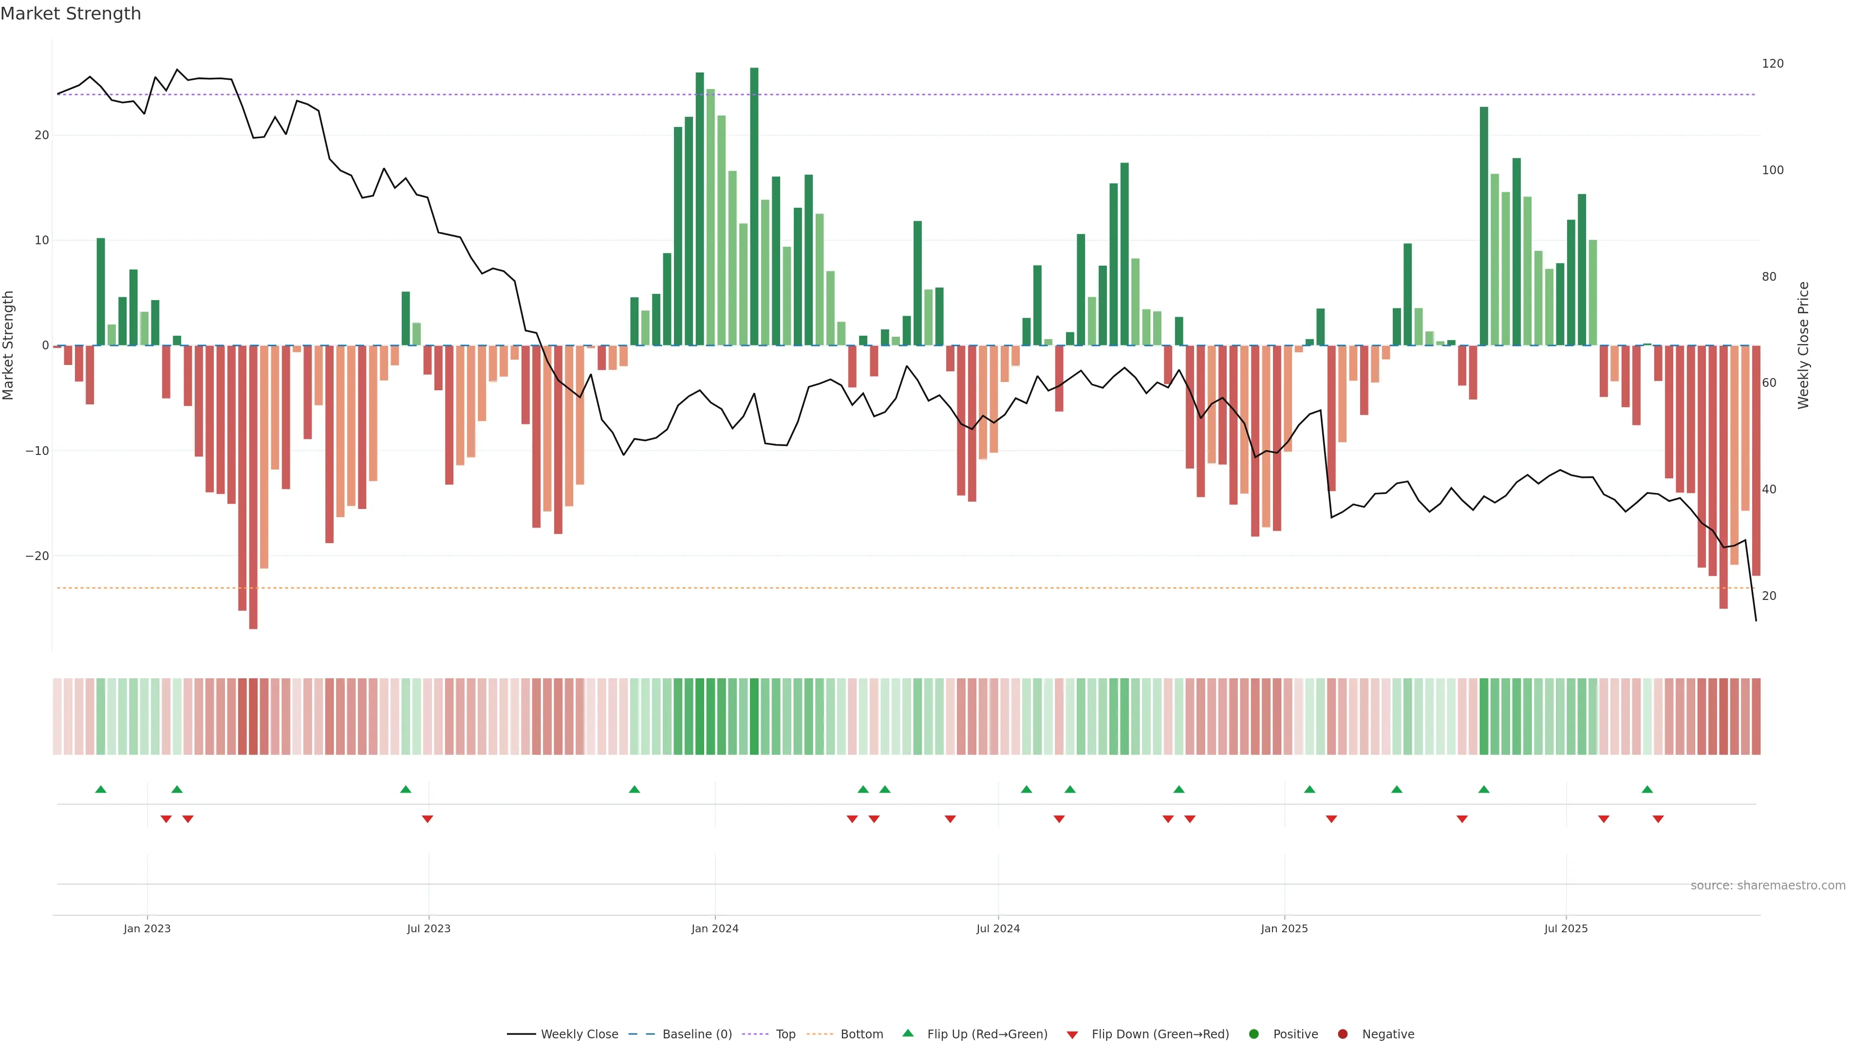Click the Flip Down red triangle legend icon

pyautogui.click(x=1071, y=1035)
